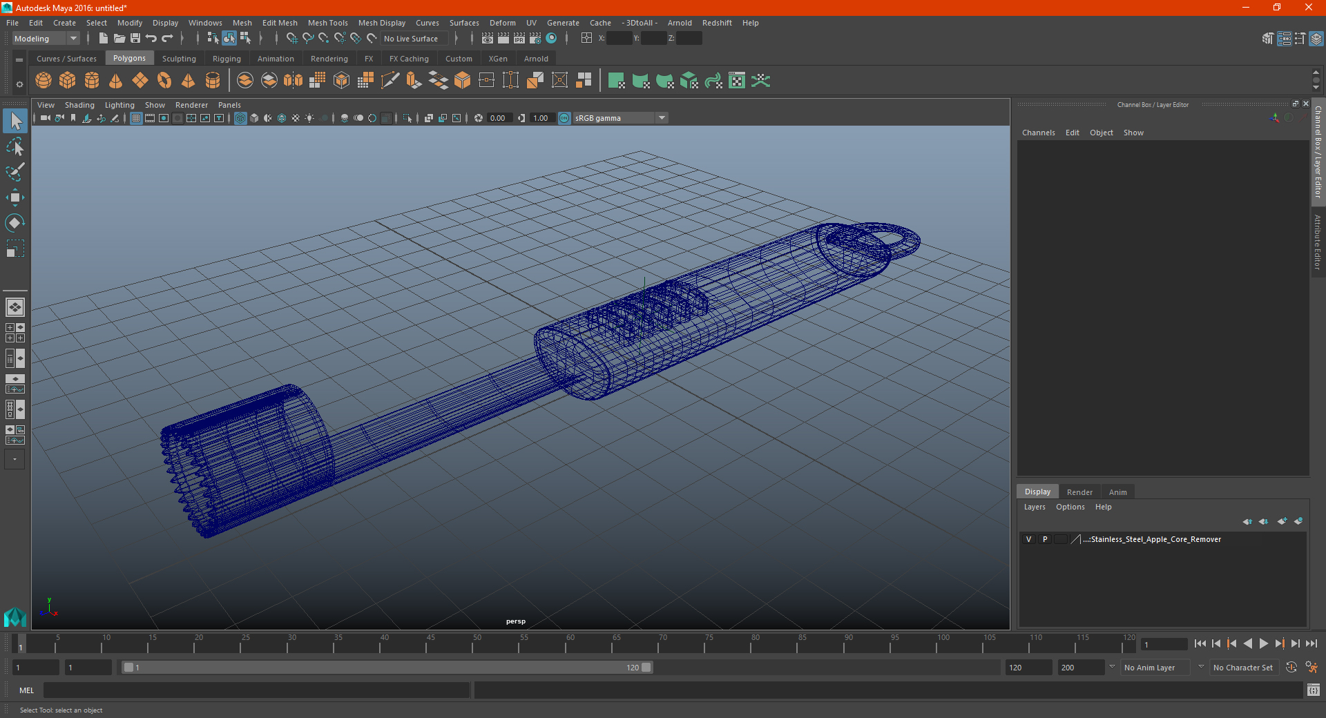Select the Lasso tool in the toolbox

[x=15, y=146]
